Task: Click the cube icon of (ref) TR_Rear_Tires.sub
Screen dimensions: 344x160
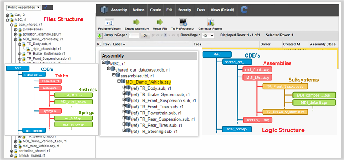Action: click(x=128, y=125)
